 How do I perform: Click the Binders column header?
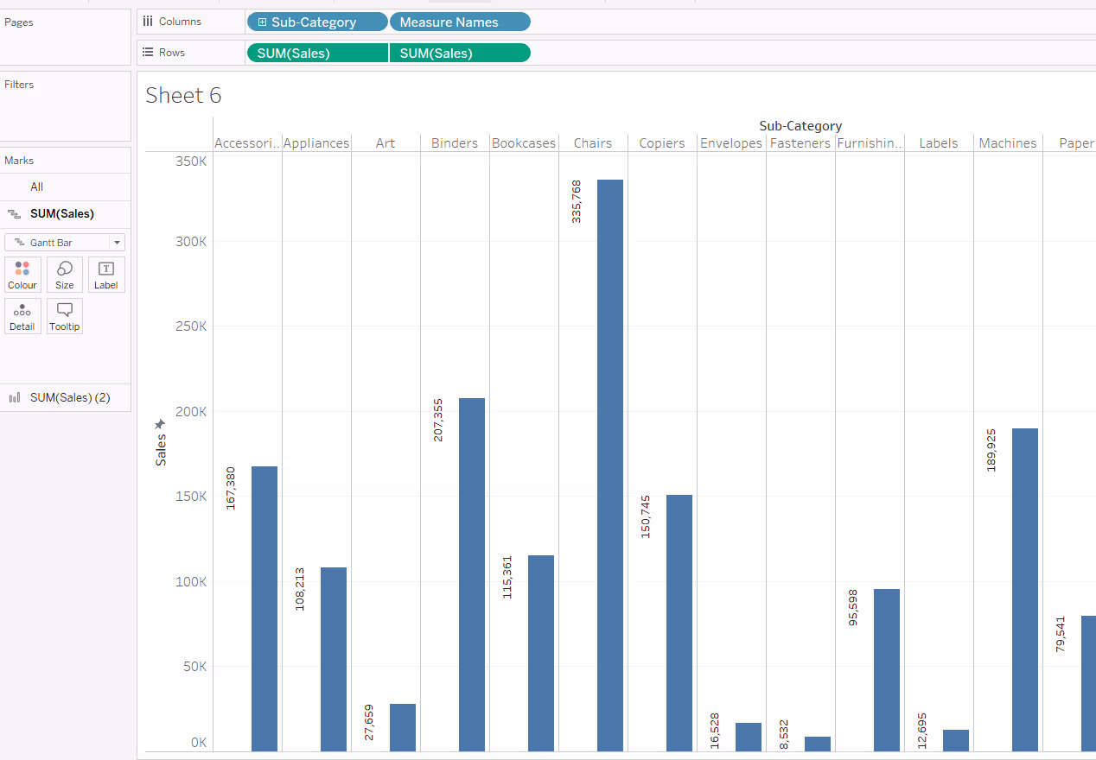coord(455,143)
